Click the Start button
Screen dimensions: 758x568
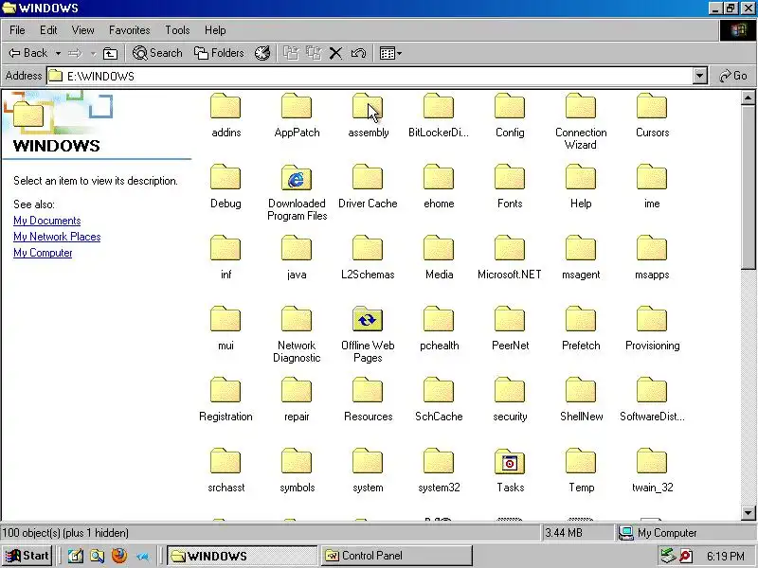pyautogui.click(x=27, y=556)
